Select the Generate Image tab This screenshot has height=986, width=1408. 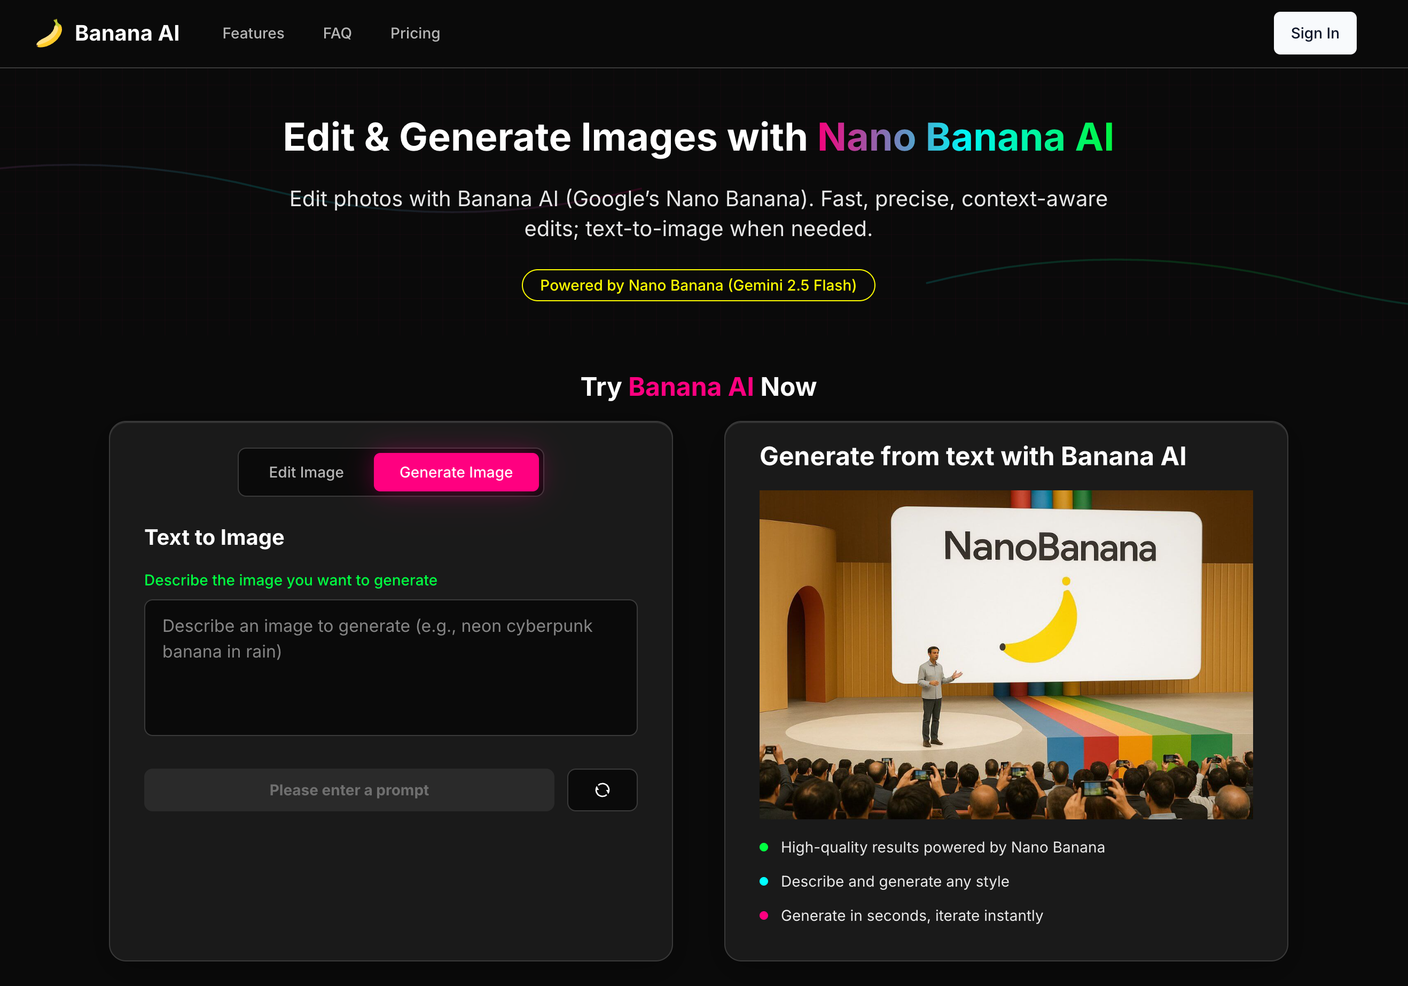(456, 472)
